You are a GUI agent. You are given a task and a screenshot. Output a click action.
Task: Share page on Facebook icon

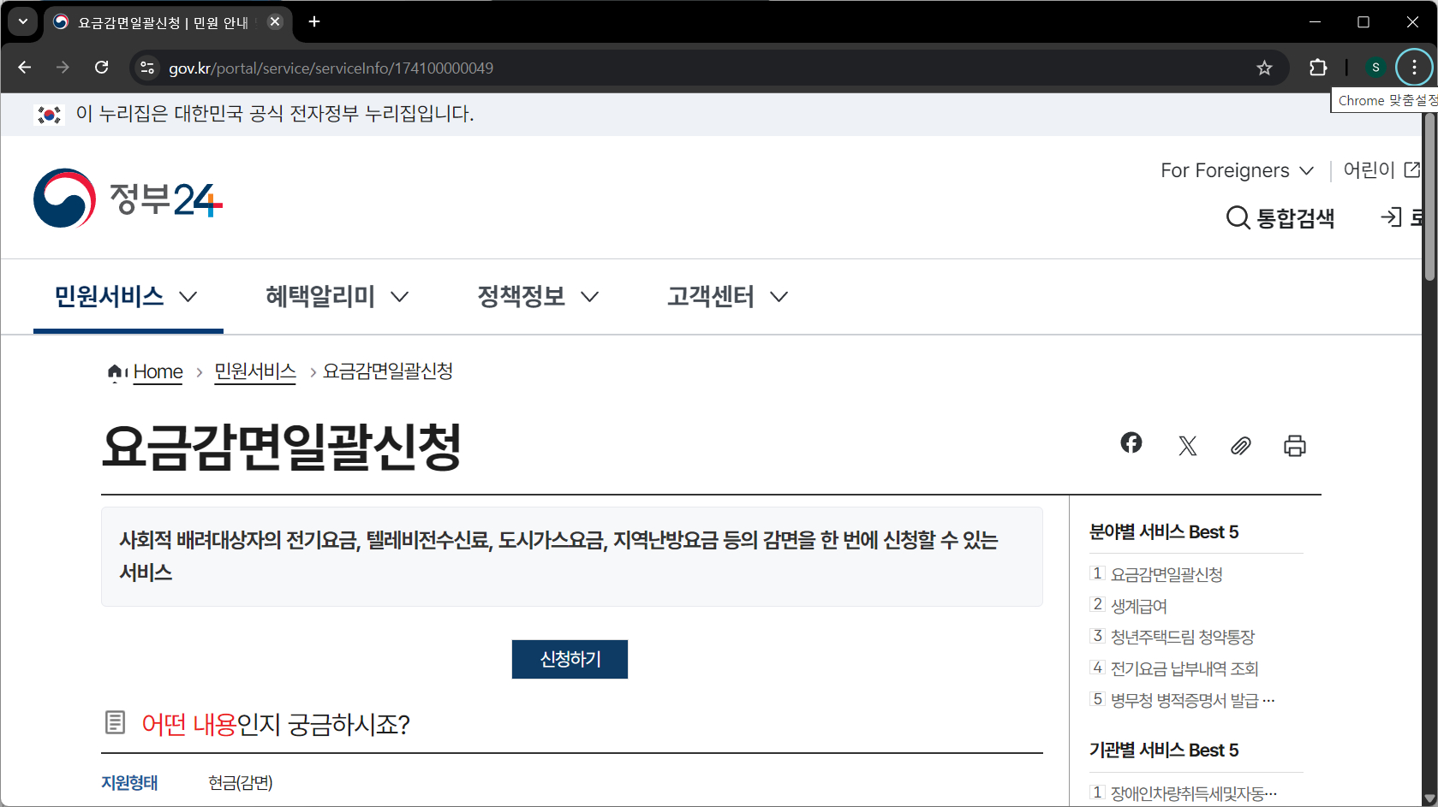click(x=1131, y=443)
